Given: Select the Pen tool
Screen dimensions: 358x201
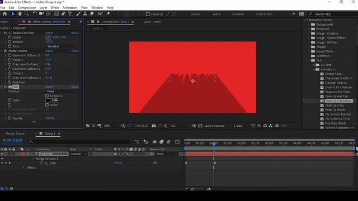Looking at the screenshot, I should [63, 14].
